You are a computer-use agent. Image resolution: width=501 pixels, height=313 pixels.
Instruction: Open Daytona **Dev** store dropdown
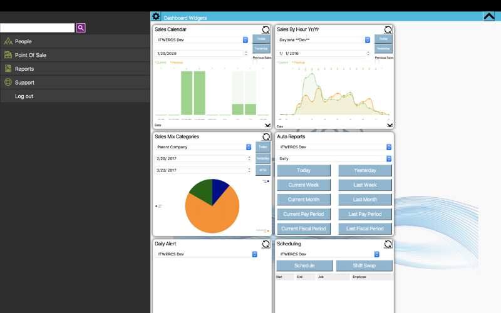pyautogui.click(x=324, y=40)
